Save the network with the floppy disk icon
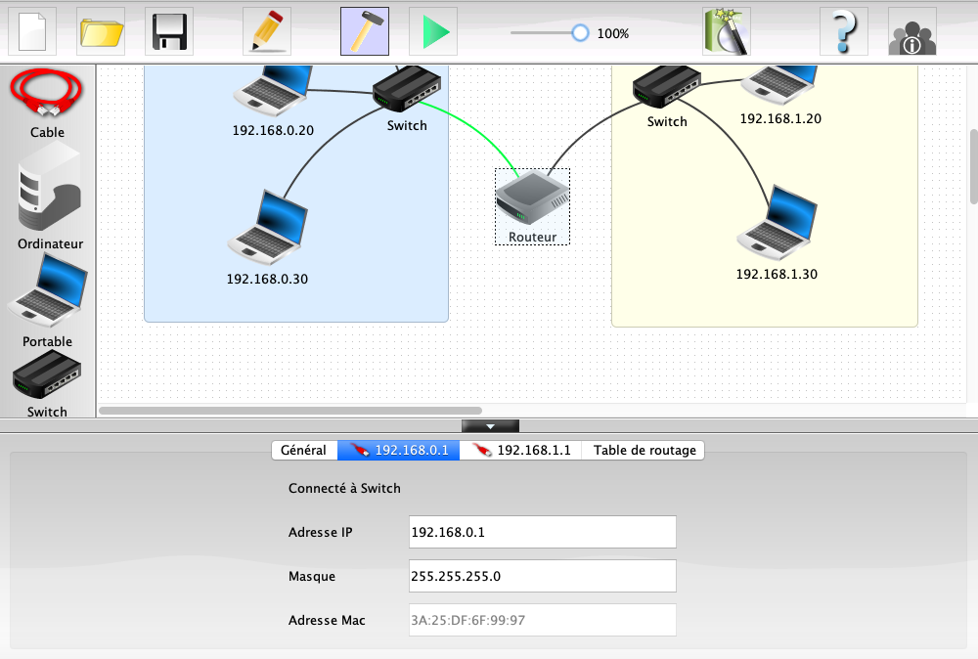Image resolution: width=978 pixels, height=659 pixels. 169,31
